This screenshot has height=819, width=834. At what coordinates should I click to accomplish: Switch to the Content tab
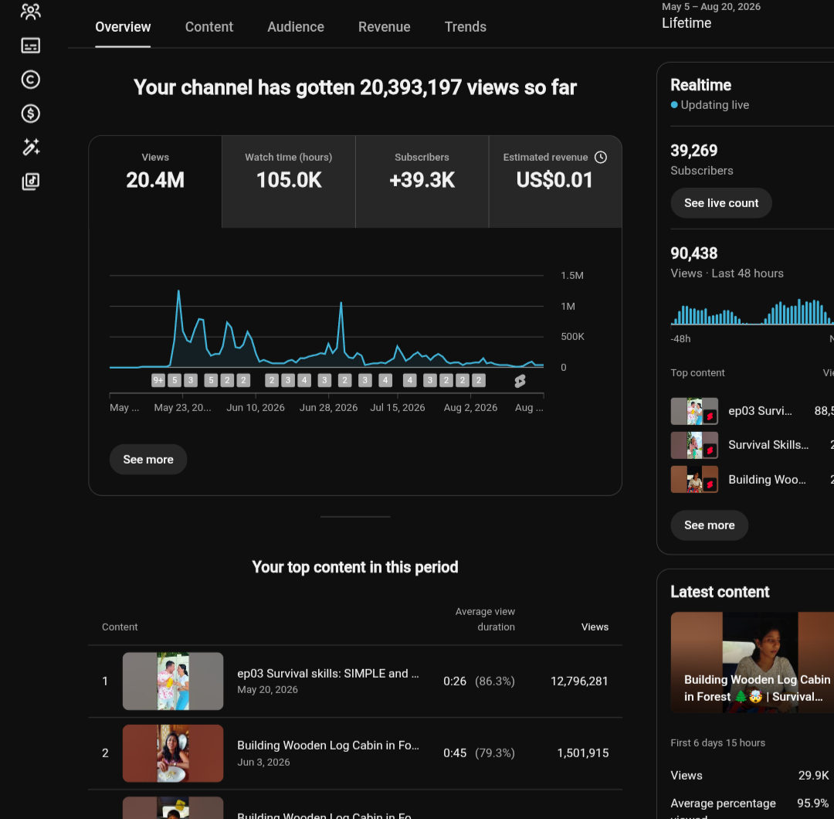point(209,27)
